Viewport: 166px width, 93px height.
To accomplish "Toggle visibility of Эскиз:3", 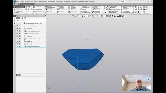I will pos(17,41).
